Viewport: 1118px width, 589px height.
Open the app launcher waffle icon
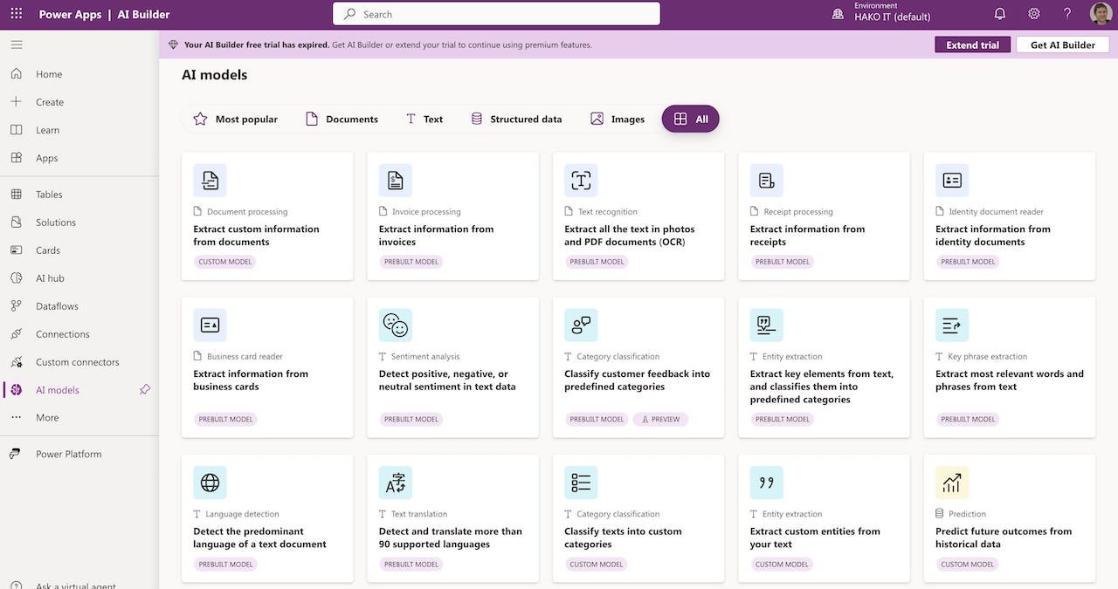pos(17,14)
